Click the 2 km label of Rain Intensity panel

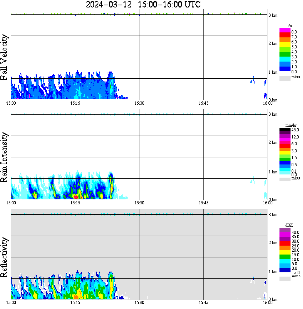[x=273, y=142]
